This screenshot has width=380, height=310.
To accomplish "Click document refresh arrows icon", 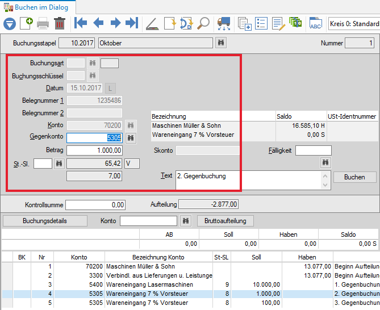I will point(186,23).
